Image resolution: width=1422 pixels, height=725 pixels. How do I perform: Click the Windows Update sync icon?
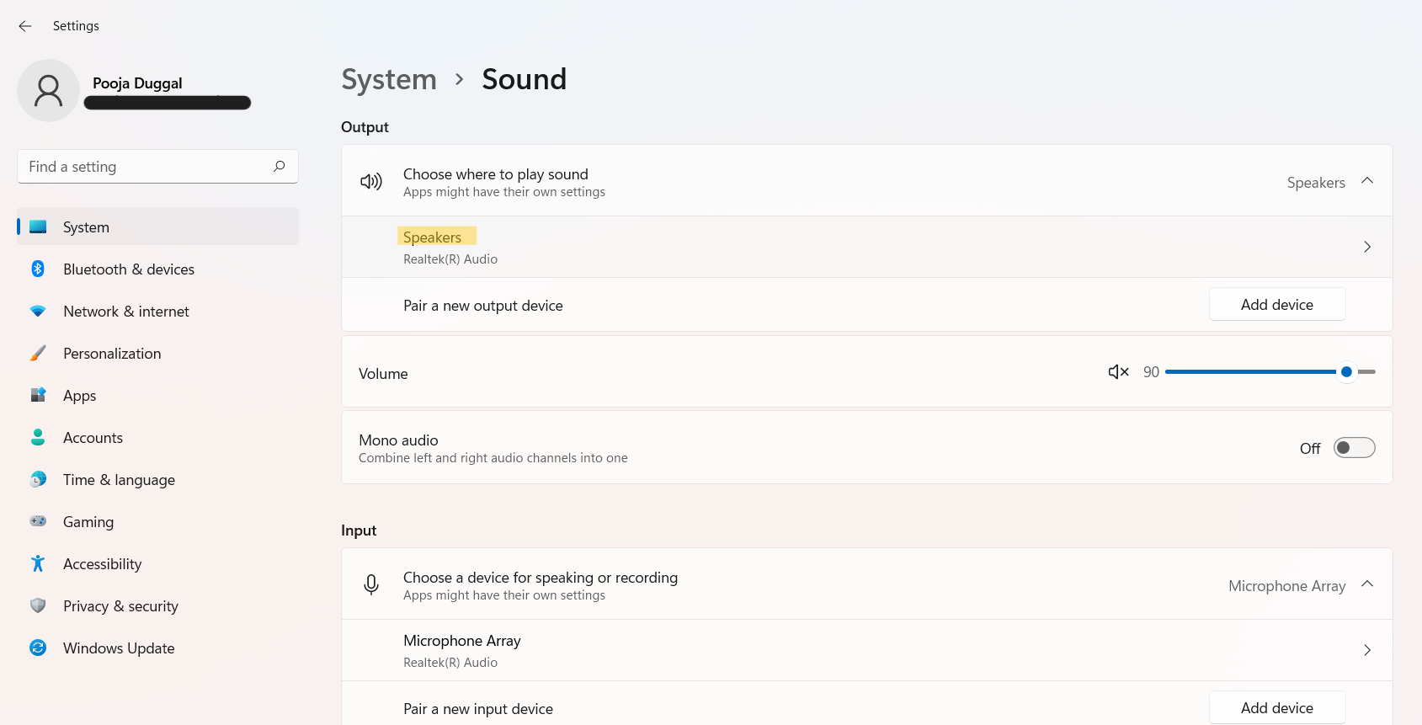(38, 648)
